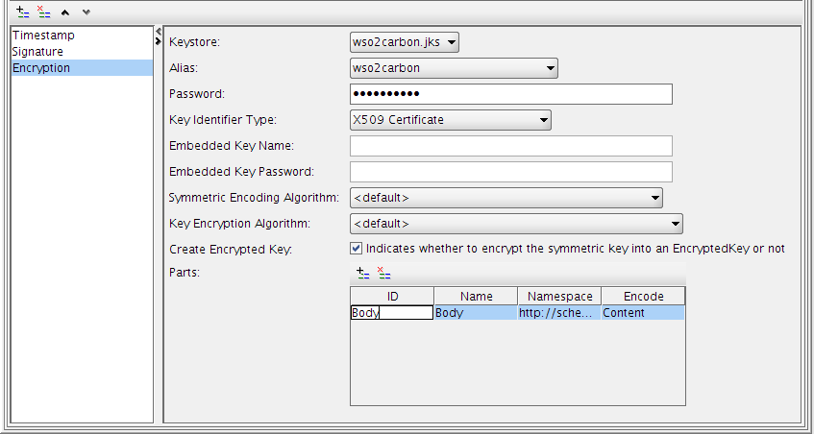The width and height of the screenshot is (814, 434).
Task: Click the ID cell editor containing Body
Action: (x=392, y=313)
